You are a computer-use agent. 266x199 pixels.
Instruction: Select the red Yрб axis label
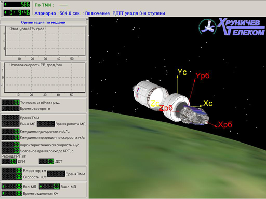point(203,76)
